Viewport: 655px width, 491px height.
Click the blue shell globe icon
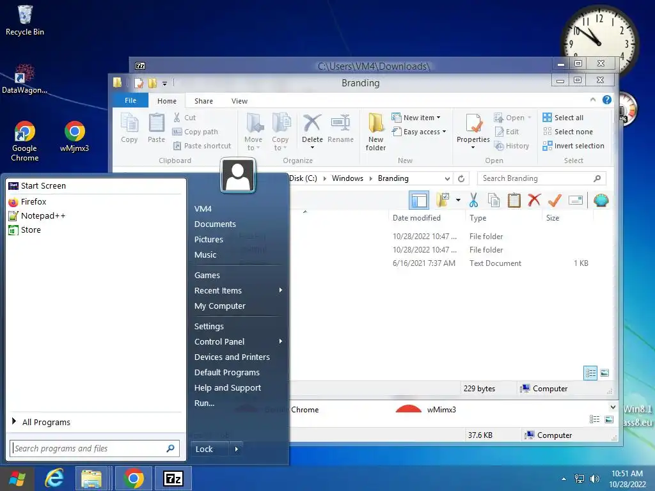point(601,200)
